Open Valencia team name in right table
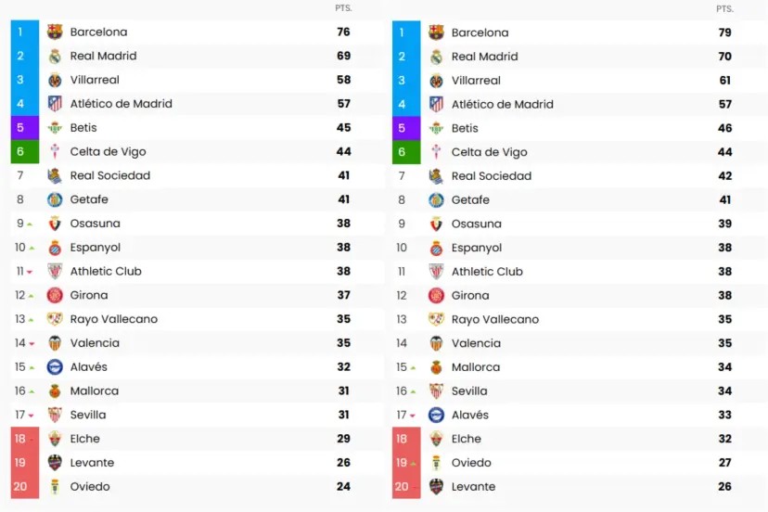Viewport: 768px width, 512px height. [x=476, y=343]
